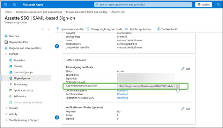This screenshot has width=223, height=128.
Task: Open Deployment Plan in the sidebar
Action: [18, 42]
